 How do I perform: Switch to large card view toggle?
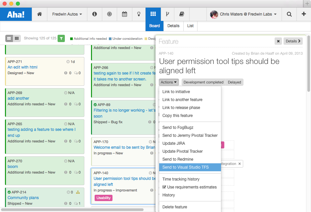pyautogui.click(x=9, y=38)
